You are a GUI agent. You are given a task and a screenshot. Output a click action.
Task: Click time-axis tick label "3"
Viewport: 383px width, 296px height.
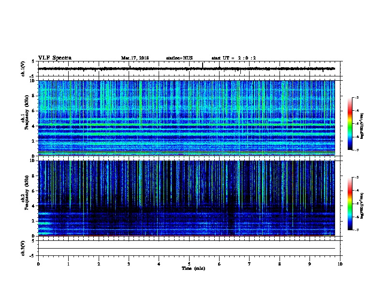(x=129, y=264)
